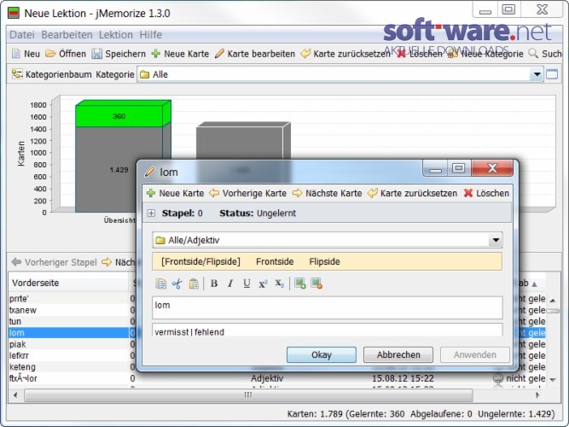Viewport: 569px width, 427px height.
Task: Select the Flipside tab
Action: [x=324, y=261]
